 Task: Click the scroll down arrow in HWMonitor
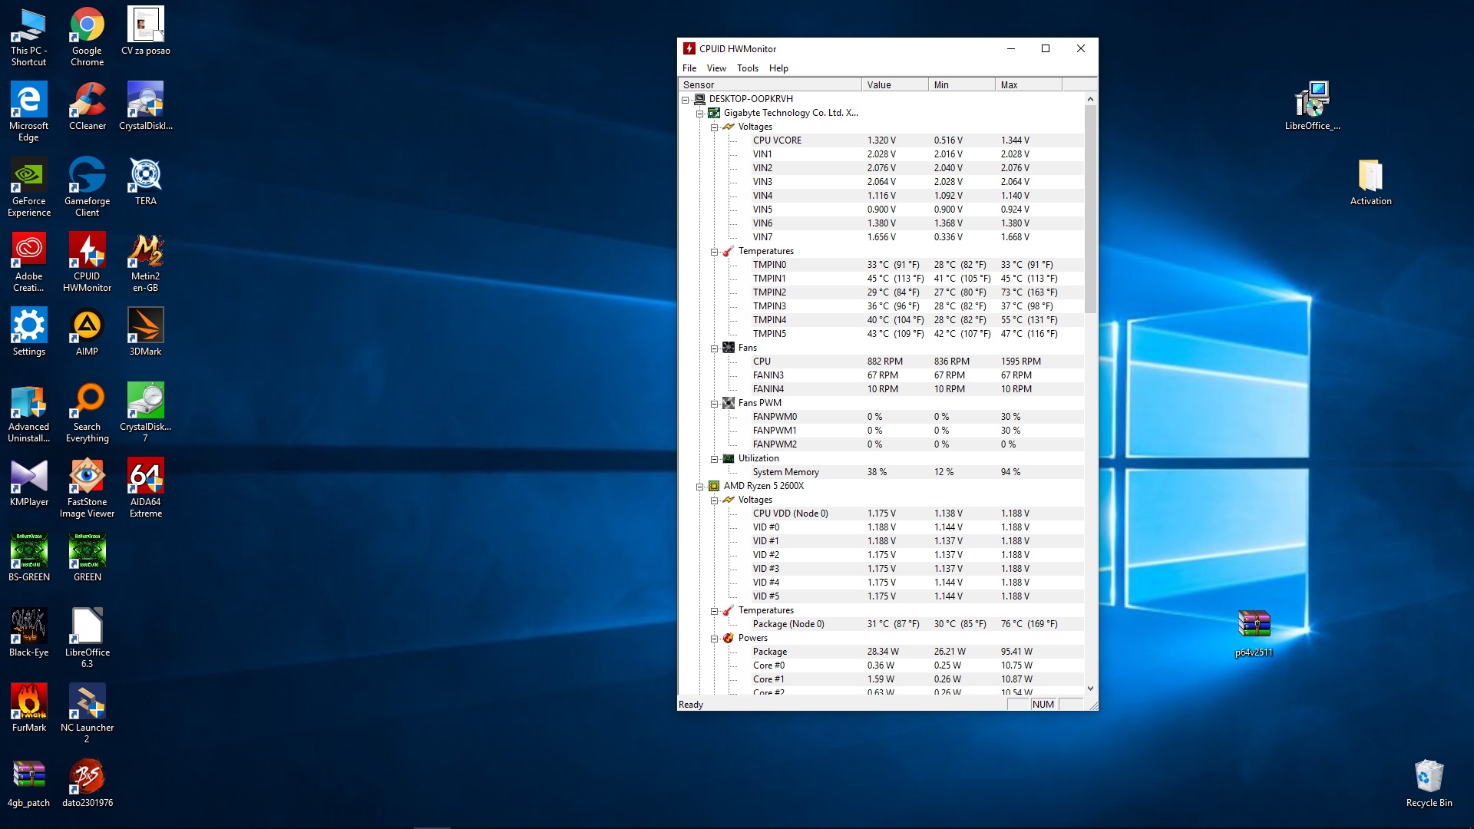(x=1090, y=689)
